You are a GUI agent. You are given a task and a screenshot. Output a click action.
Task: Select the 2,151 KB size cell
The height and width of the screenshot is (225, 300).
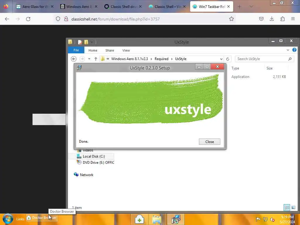(x=279, y=77)
